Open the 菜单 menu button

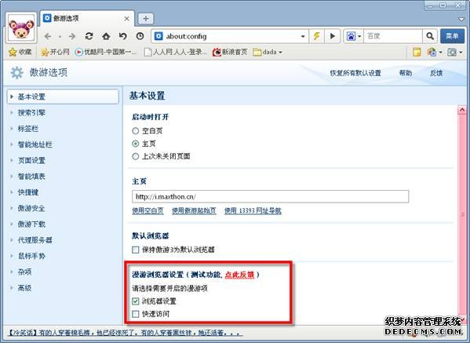tap(452, 36)
